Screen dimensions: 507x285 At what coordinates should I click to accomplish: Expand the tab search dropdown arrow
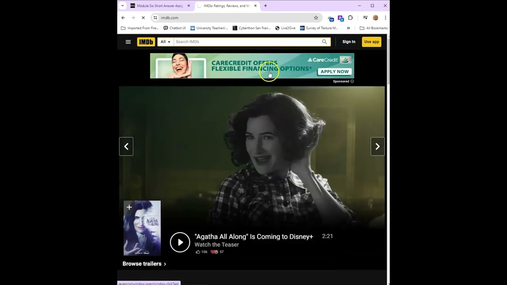(122, 6)
